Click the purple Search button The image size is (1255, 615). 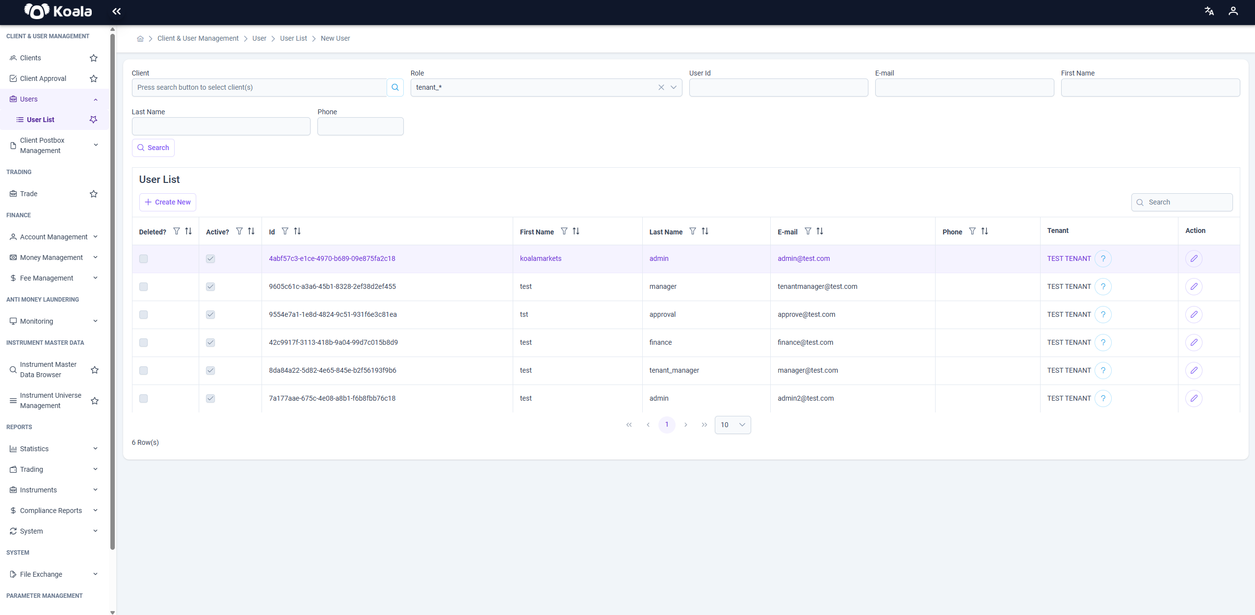153,148
